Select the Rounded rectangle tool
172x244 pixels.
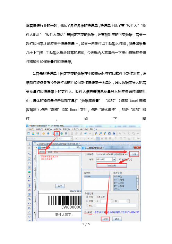[x=29, y=163]
